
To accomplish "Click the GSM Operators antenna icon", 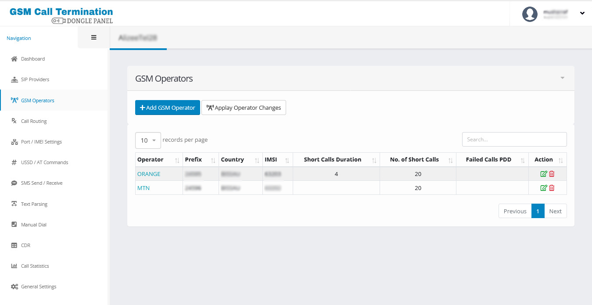I will pos(14,100).
